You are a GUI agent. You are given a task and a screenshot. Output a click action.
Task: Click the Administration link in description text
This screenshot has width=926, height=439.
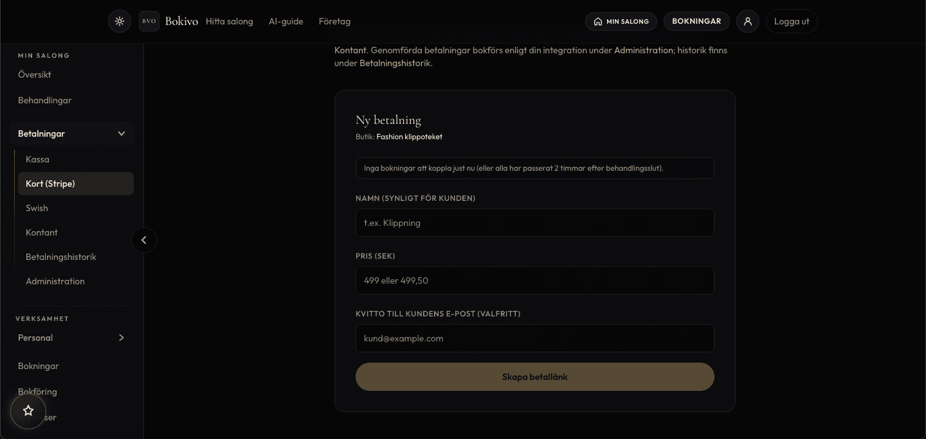coord(644,50)
